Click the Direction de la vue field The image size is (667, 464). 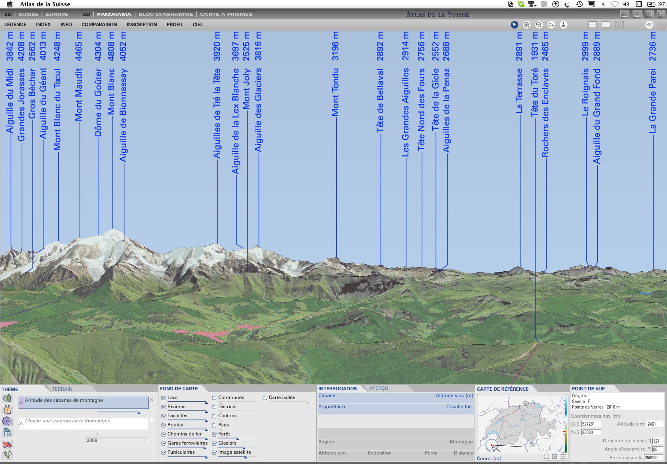[x=657, y=441]
